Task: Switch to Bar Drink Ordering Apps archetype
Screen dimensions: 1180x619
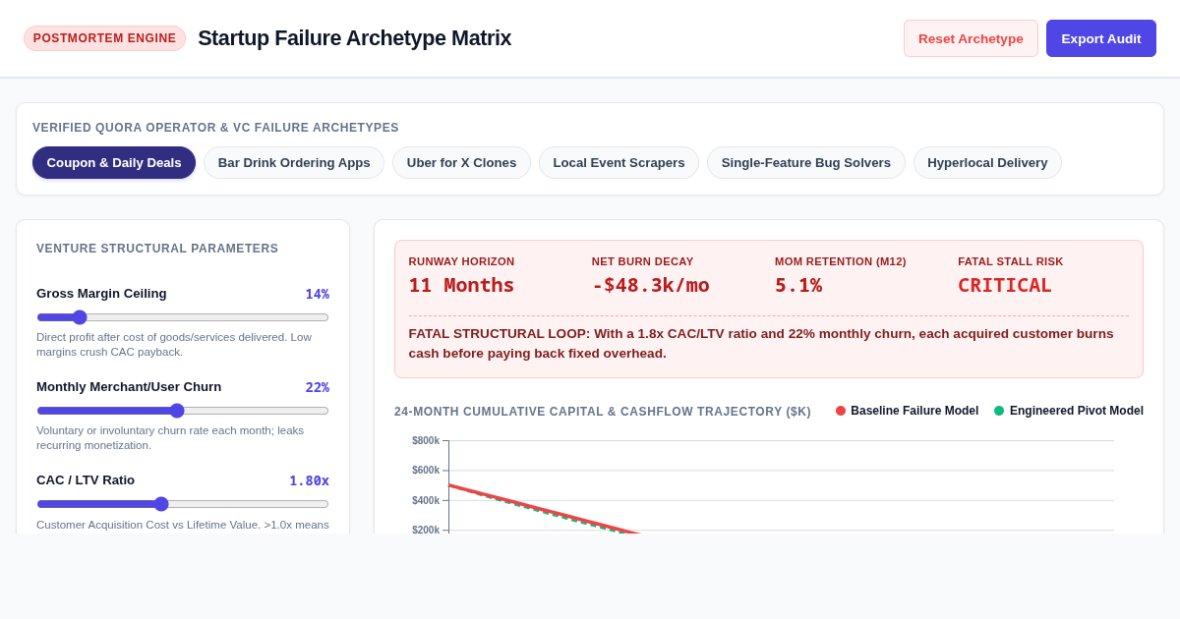Action: [294, 162]
